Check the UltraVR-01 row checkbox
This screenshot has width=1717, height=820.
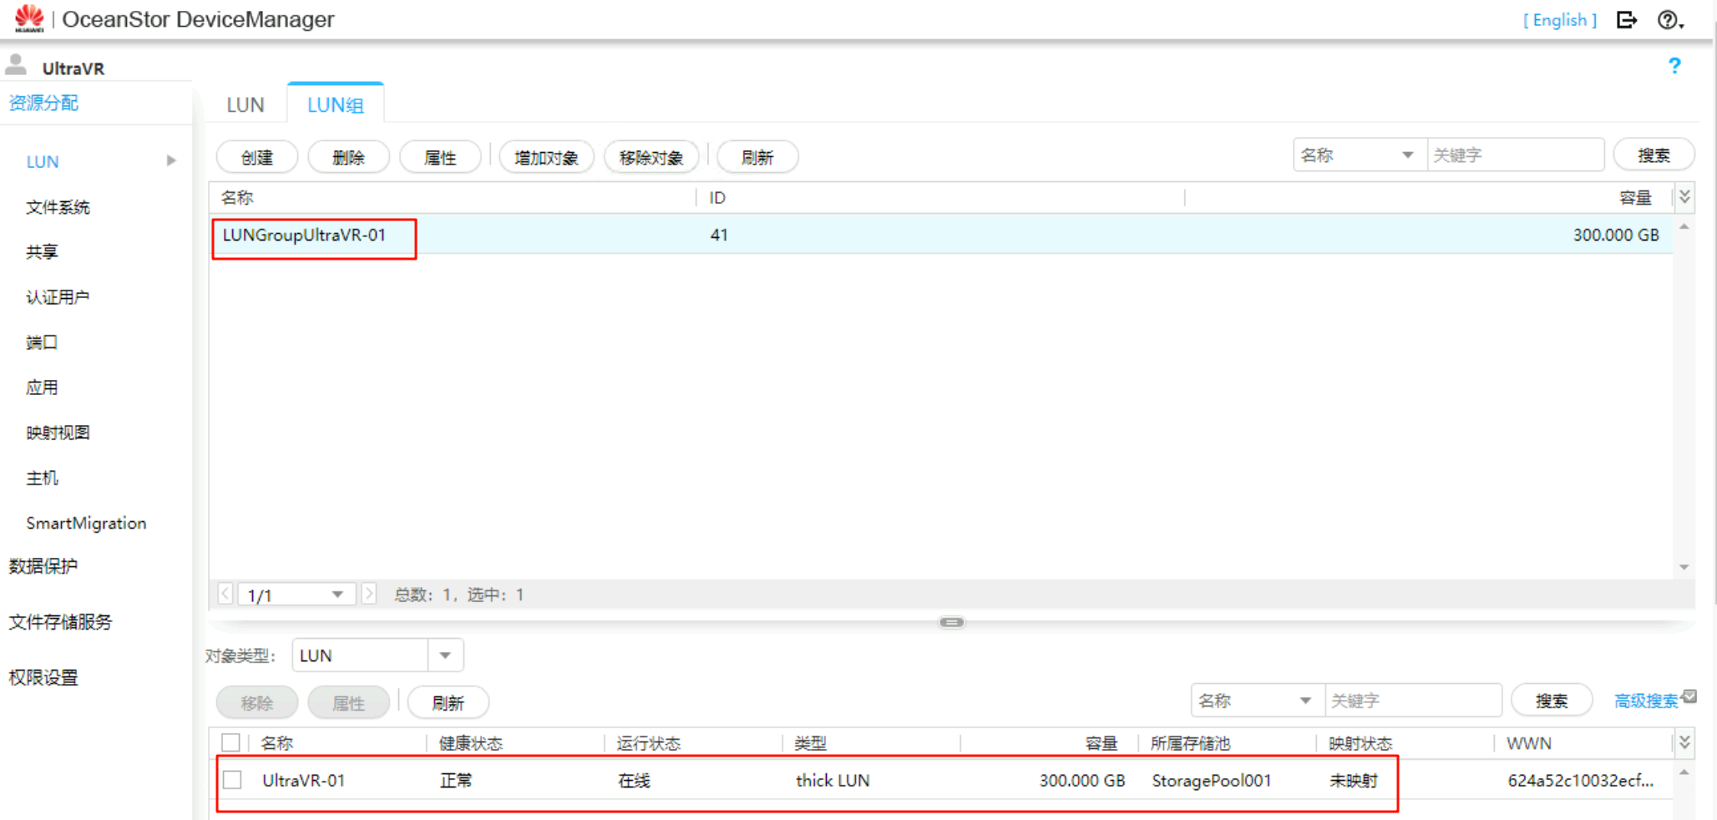(x=232, y=780)
